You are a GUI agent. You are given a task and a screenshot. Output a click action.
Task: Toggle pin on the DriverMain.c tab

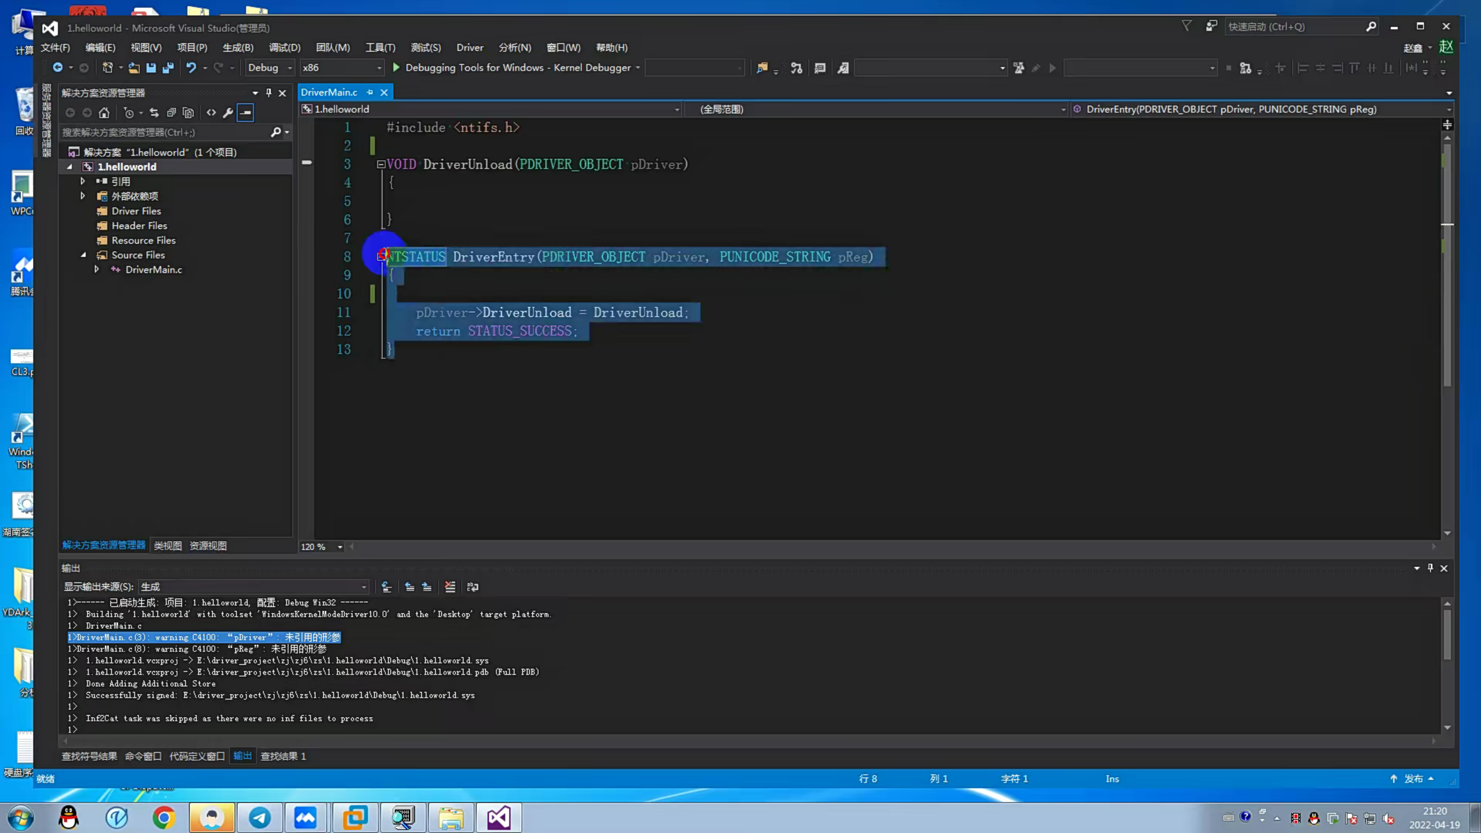(x=370, y=92)
